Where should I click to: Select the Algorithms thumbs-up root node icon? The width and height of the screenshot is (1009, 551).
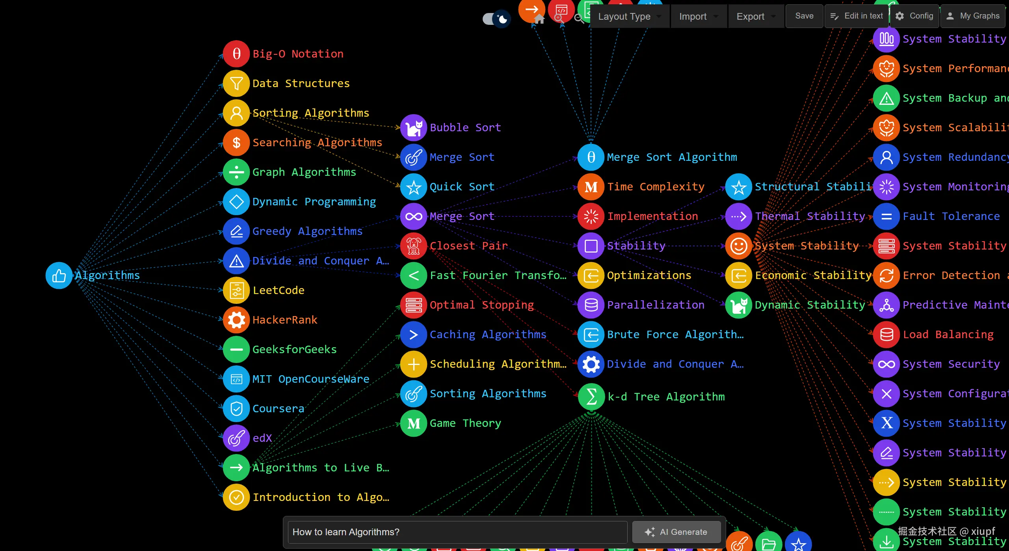click(x=59, y=275)
